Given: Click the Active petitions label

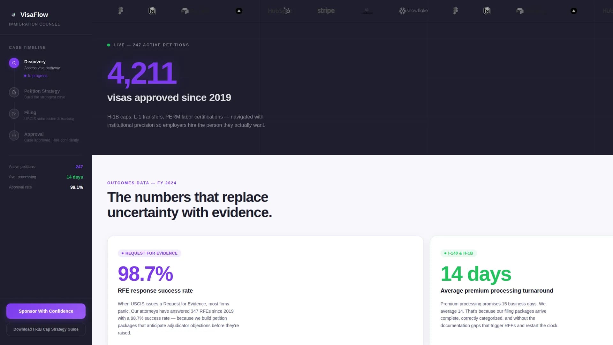Looking at the screenshot, I should (x=22, y=167).
